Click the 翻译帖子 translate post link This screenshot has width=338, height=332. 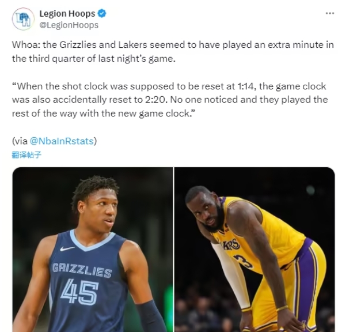point(26,154)
